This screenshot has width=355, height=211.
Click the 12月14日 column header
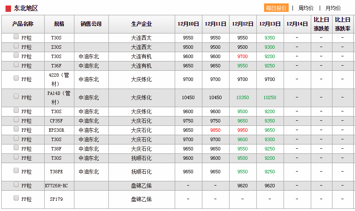pos(297,24)
